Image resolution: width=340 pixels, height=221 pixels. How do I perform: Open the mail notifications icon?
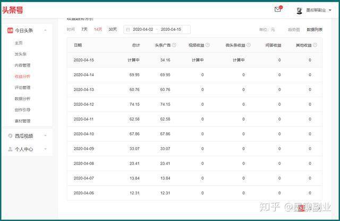[x=278, y=9]
